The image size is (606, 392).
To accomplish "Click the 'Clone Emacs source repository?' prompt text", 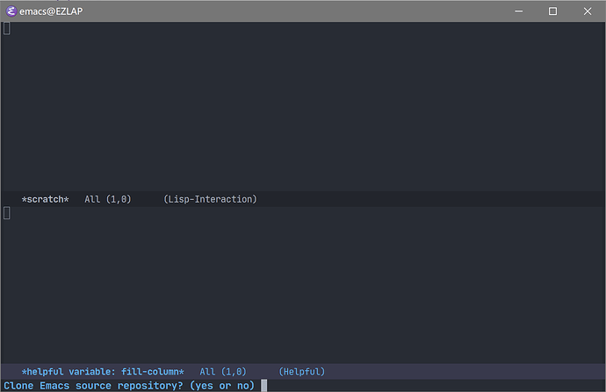I will pos(93,386).
